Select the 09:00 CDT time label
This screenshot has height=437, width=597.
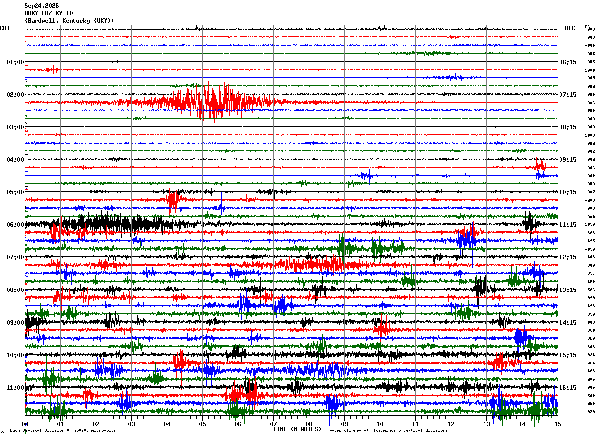[x=15, y=322]
